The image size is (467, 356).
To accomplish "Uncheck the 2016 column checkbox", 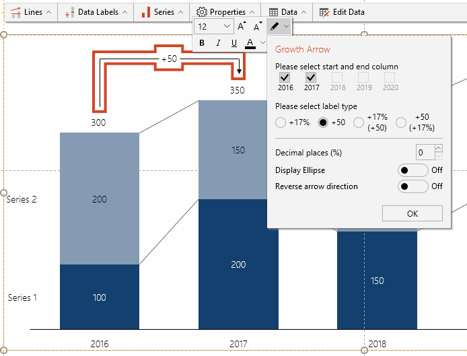I will click(285, 77).
